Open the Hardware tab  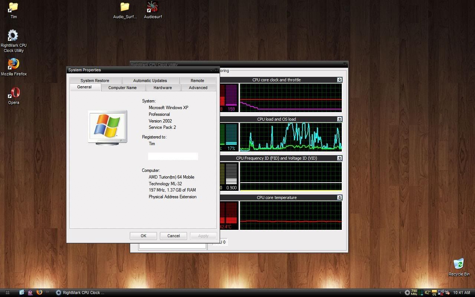[163, 88]
